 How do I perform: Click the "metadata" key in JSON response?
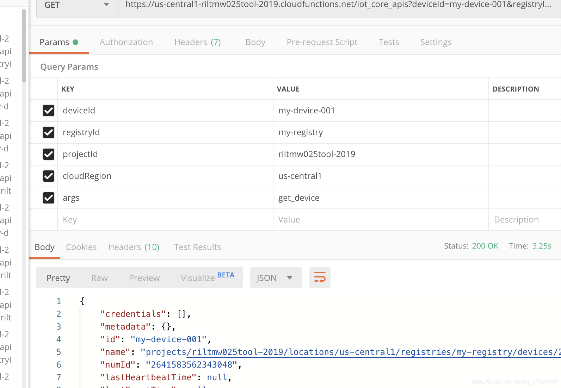(125, 327)
